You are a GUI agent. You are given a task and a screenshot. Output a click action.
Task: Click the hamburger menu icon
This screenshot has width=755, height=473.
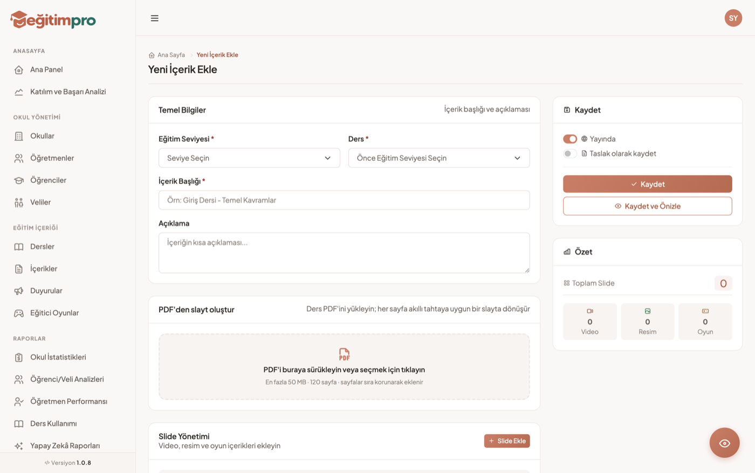(x=155, y=18)
